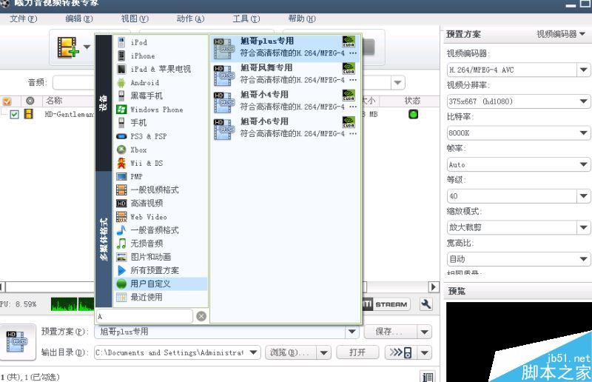Click the 名称 column header
This screenshot has height=382, width=592.
(x=53, y=101)
